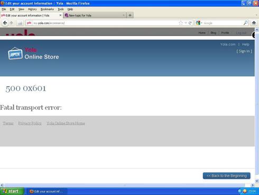Click the vertical scrollbar down arrow
The image size is (259, 195).
click(x=257, y=181)
